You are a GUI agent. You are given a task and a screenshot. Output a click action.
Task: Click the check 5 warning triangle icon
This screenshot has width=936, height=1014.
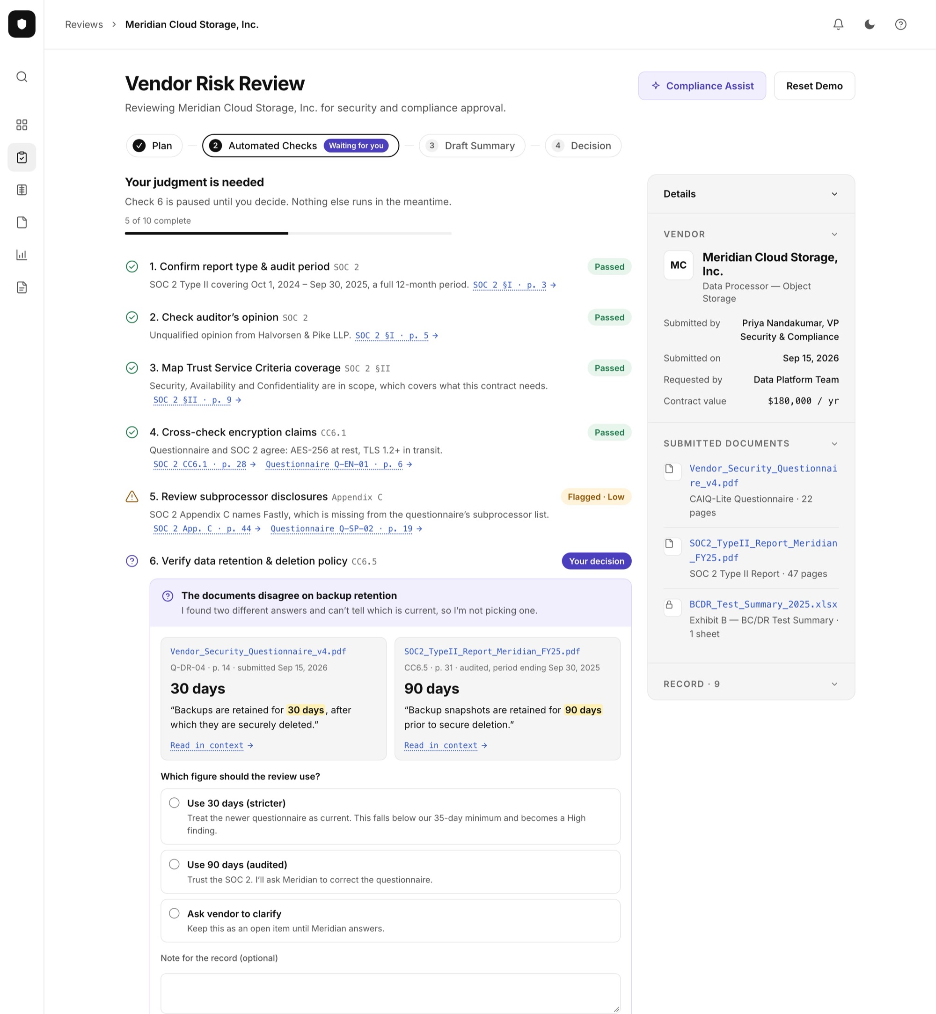click(132, 497)
